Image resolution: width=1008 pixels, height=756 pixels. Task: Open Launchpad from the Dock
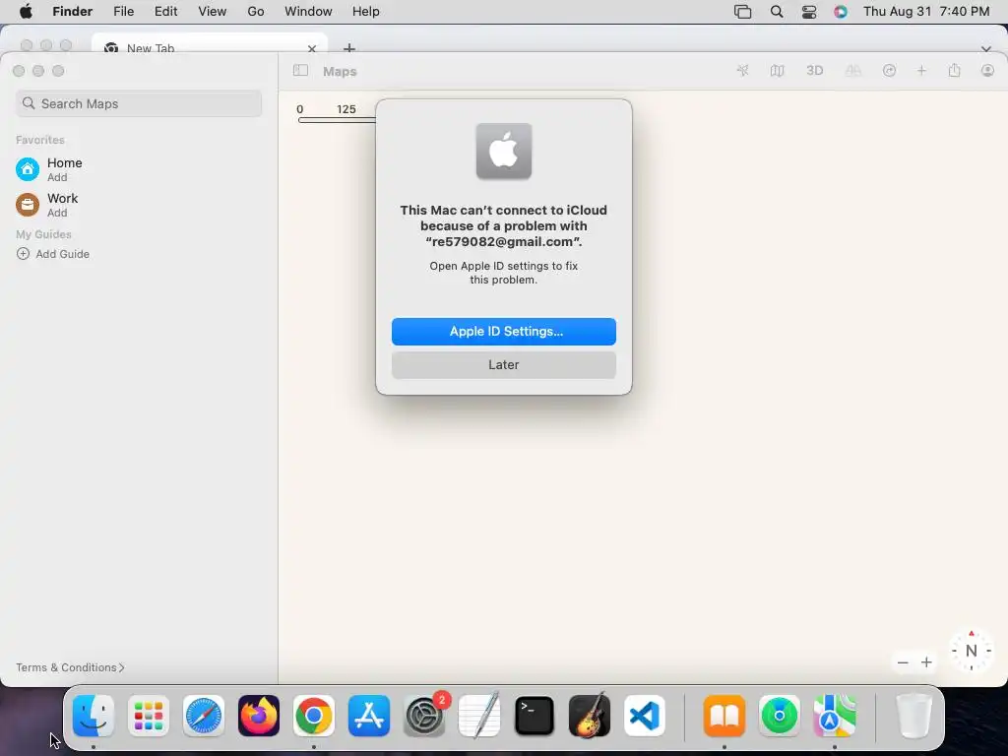coord(149,716)
